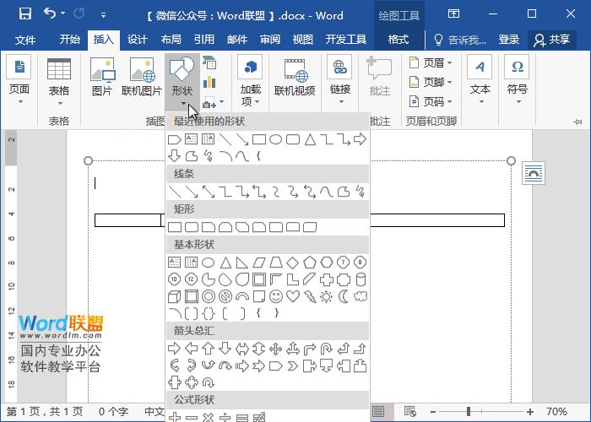The height and width of the screenshot is (422, 591).
Task: Click the 图片 insert picture button
Action: (102, 78)
